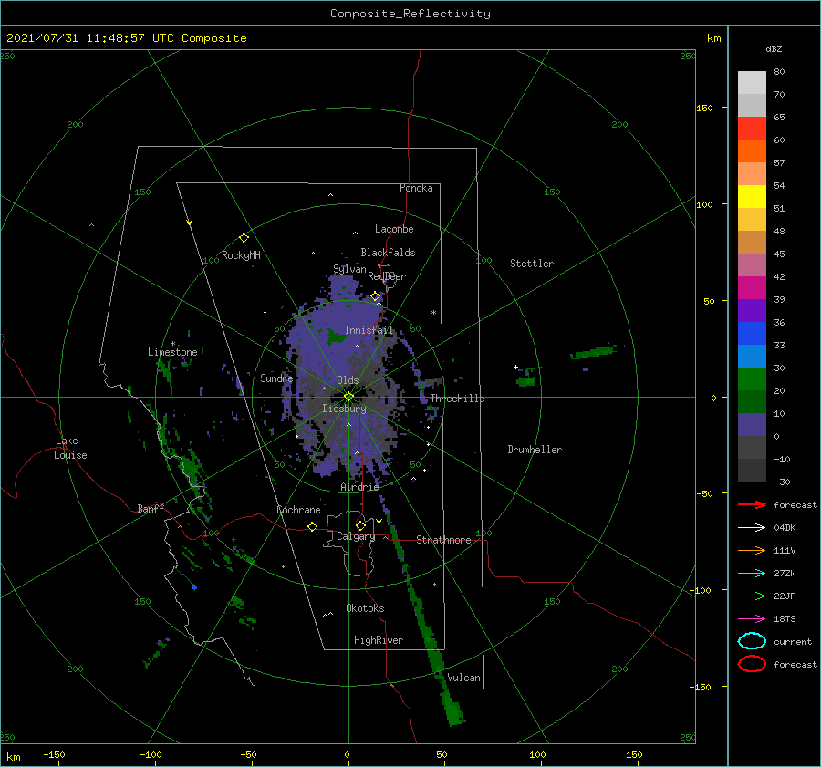The image size is (821, 767).
Task: Click the HighRiver town label
Action: click(x=379, y=640)
